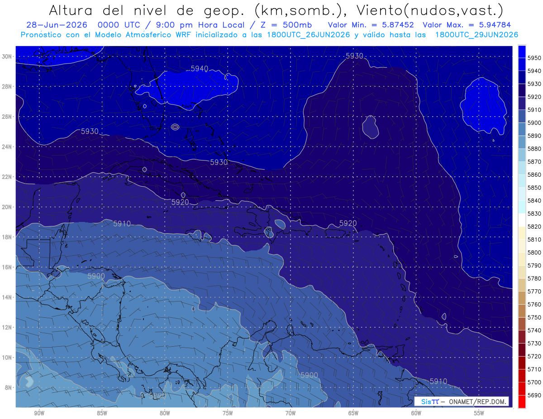Click the colorbar label 5740
Screen dimensions: 543x419
pyautogui.click(x=534, y=330)
